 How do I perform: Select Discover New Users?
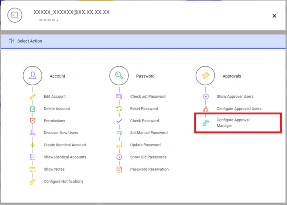(61, 133)
